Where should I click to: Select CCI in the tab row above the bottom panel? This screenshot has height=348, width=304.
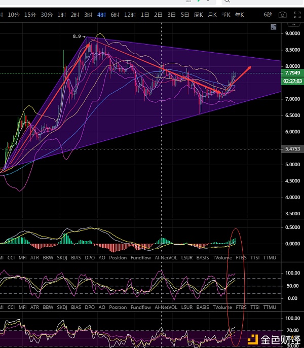pyautogui.click(x=11, y=307)
